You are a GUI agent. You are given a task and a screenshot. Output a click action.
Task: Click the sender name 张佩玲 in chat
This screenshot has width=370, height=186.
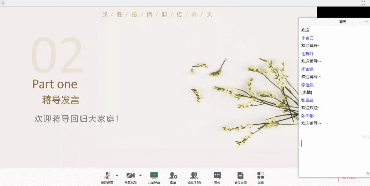coord(307,100)
